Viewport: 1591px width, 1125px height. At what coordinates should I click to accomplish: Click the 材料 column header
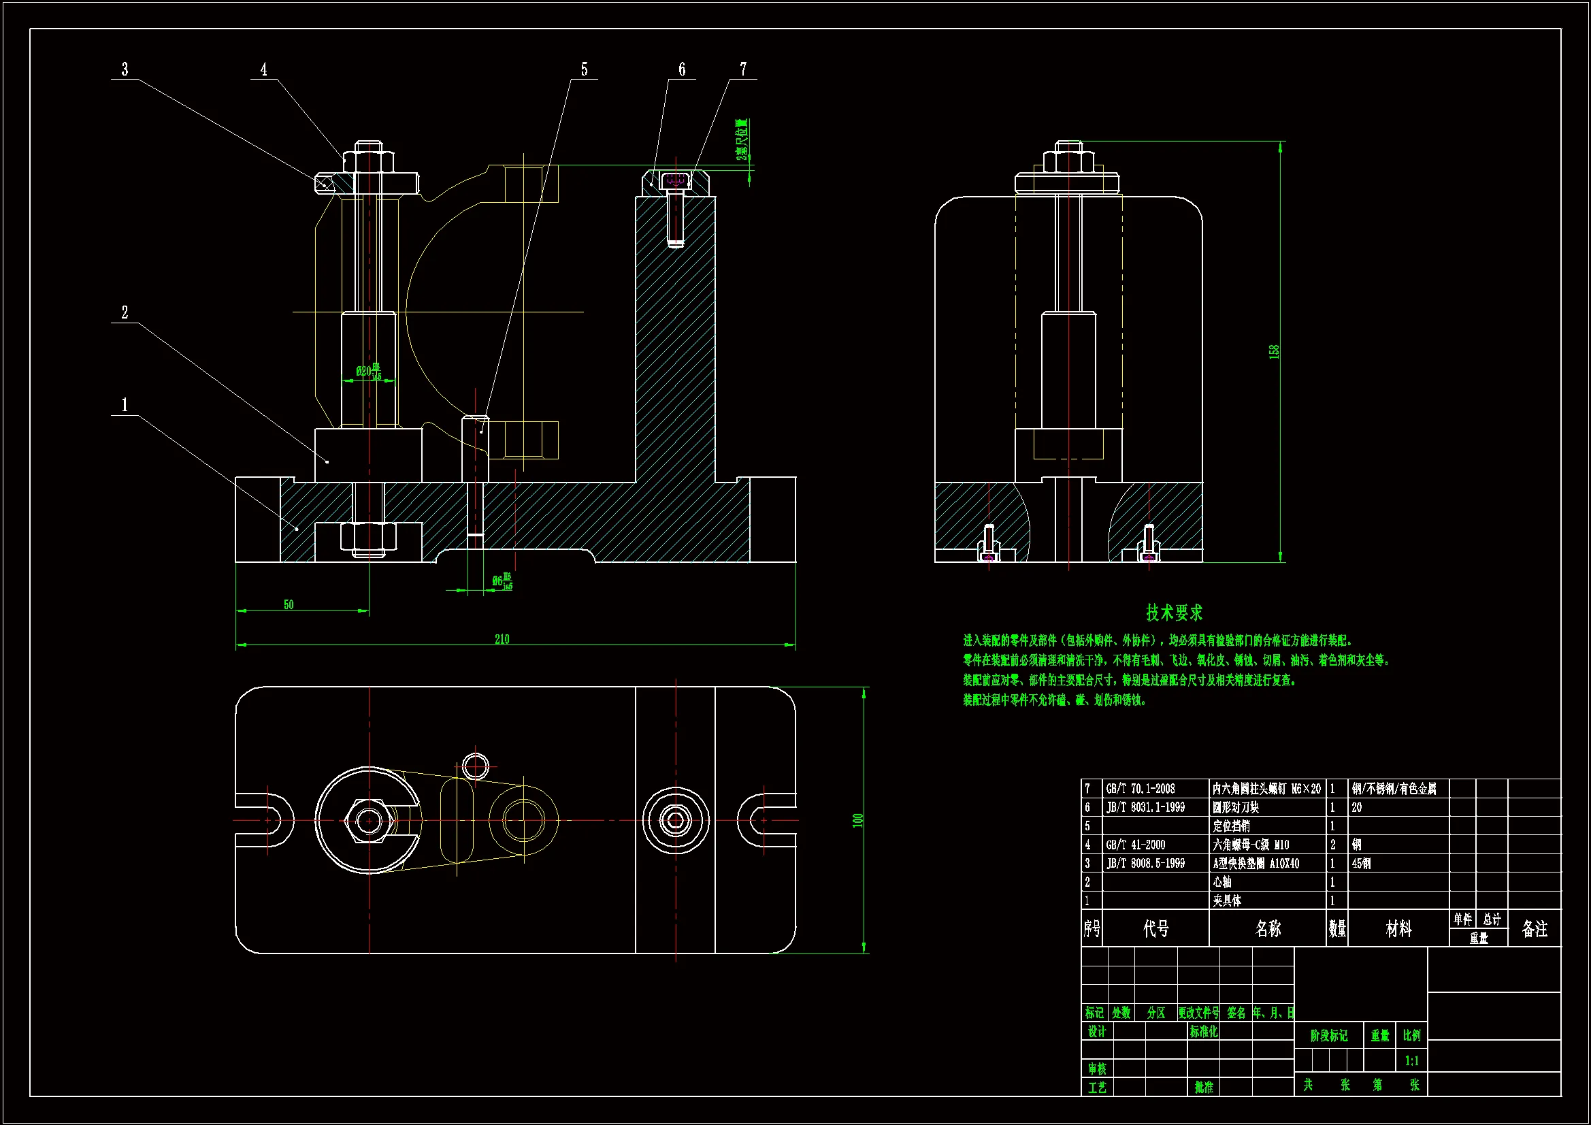click(1398, 929)
